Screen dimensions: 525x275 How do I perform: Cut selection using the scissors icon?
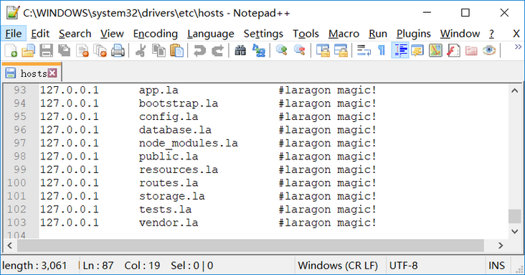141,51
